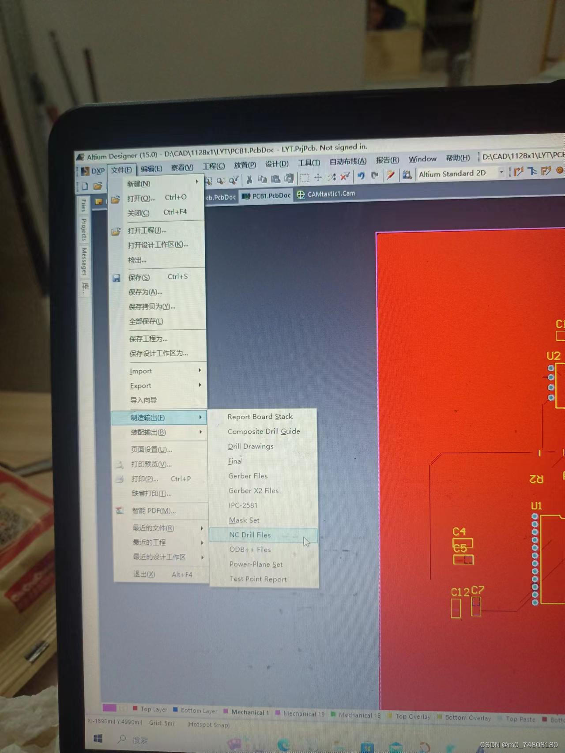
Task: Click the cross probe lightning icon
Action: click(x=391, y=175)
